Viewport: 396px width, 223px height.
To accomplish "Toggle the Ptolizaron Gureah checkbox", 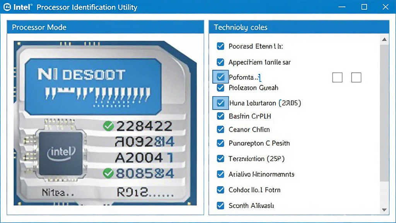I will pos(220,88).
